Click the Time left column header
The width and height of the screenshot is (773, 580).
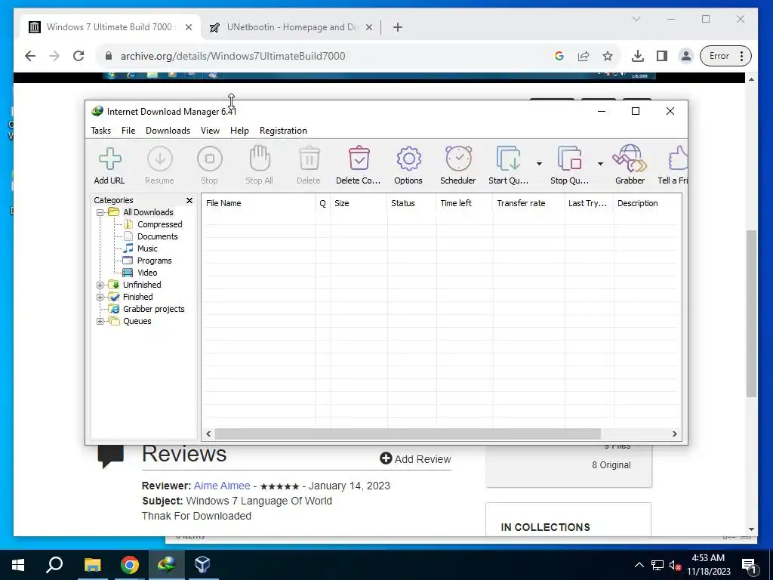click(x=464, y=203)
